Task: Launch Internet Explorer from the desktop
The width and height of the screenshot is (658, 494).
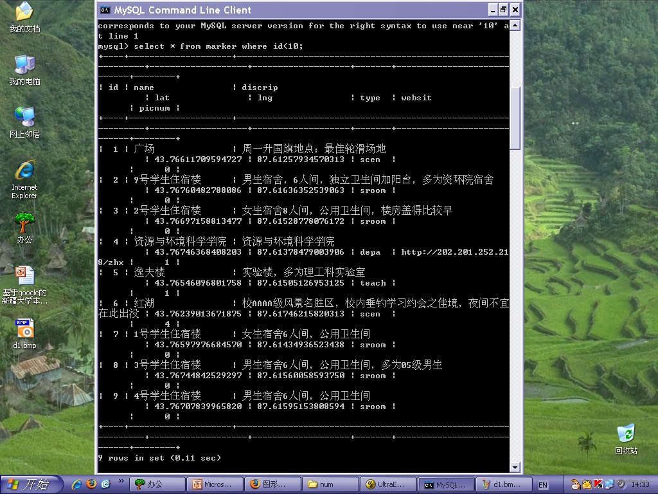Action: [24, 170]
